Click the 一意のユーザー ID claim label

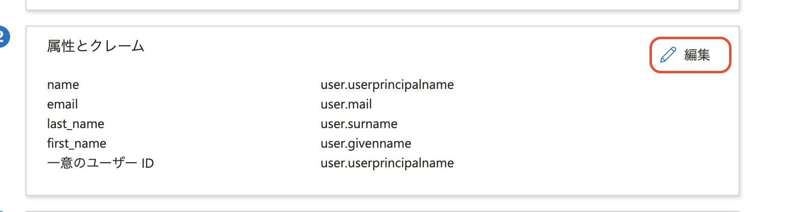[x=100, y=163]
